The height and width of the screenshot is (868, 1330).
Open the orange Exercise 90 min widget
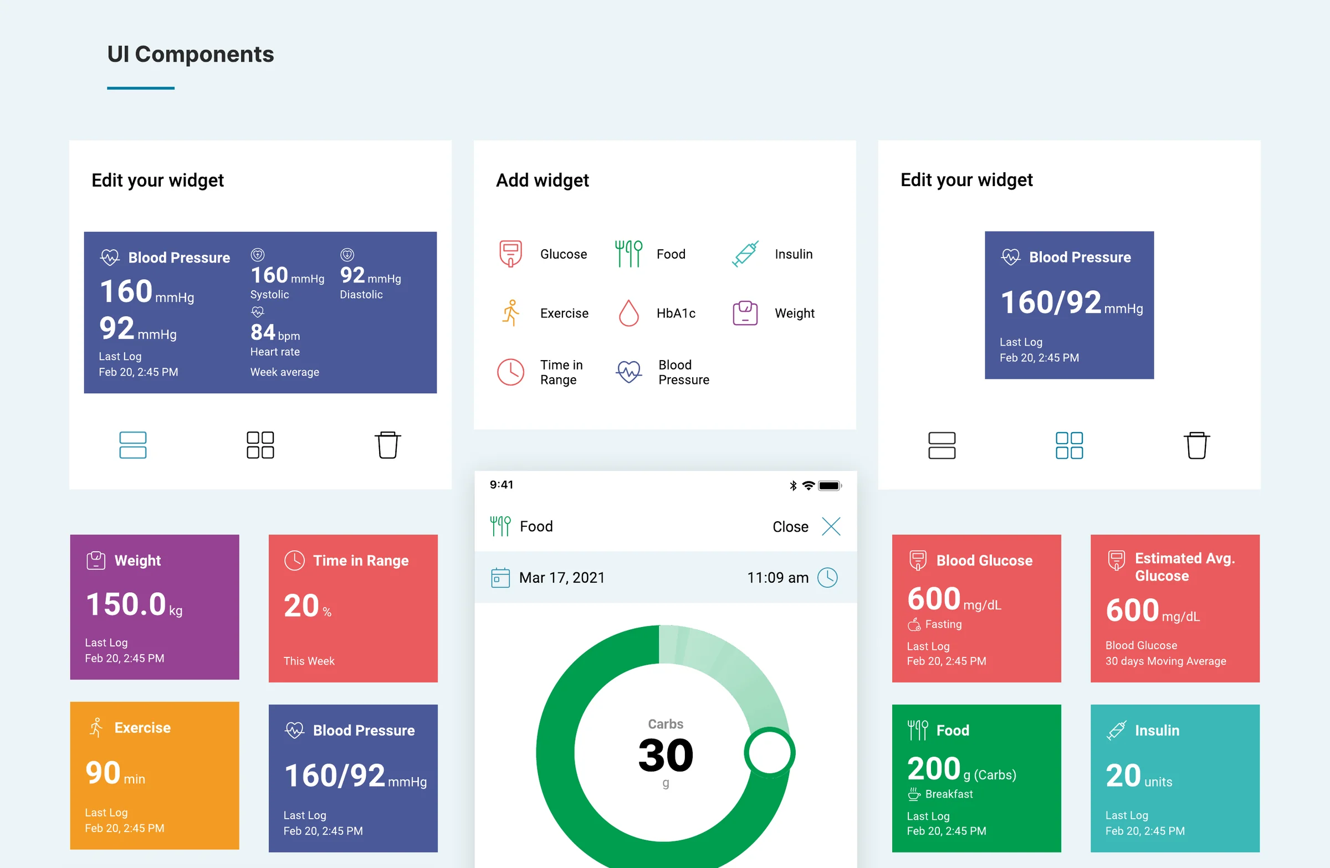[x=155, y=775]
